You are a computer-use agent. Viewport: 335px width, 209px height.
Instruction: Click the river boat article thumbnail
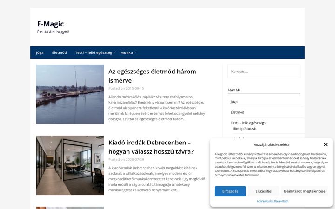[70, 94]
